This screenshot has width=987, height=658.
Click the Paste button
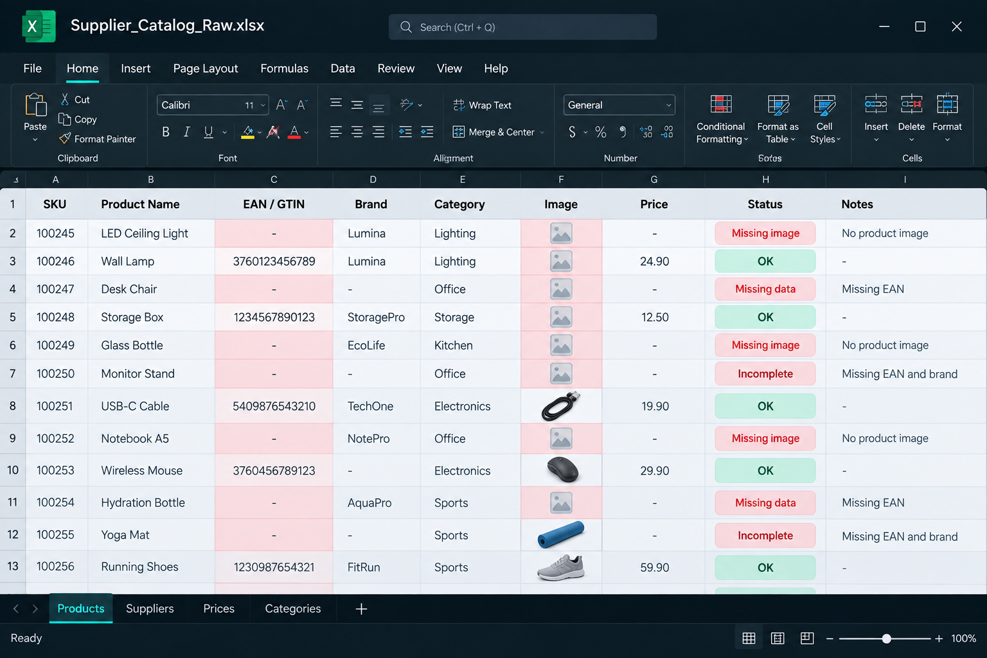[x=35, y=118]
